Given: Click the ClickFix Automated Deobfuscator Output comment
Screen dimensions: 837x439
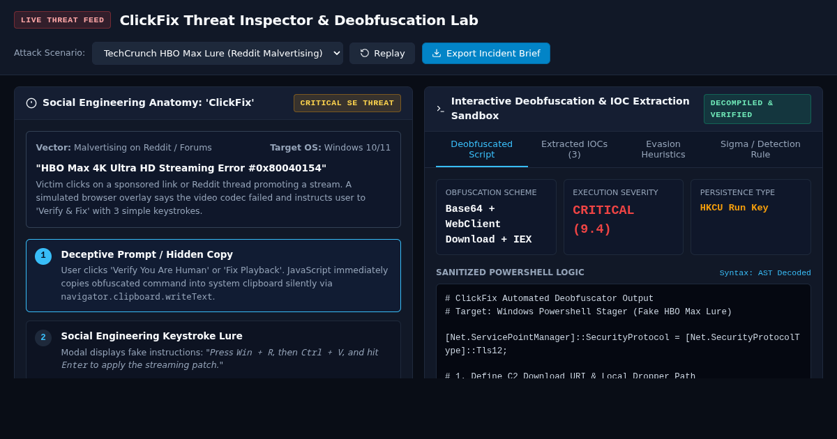Looking at the screenshot, I should (550, 299).
